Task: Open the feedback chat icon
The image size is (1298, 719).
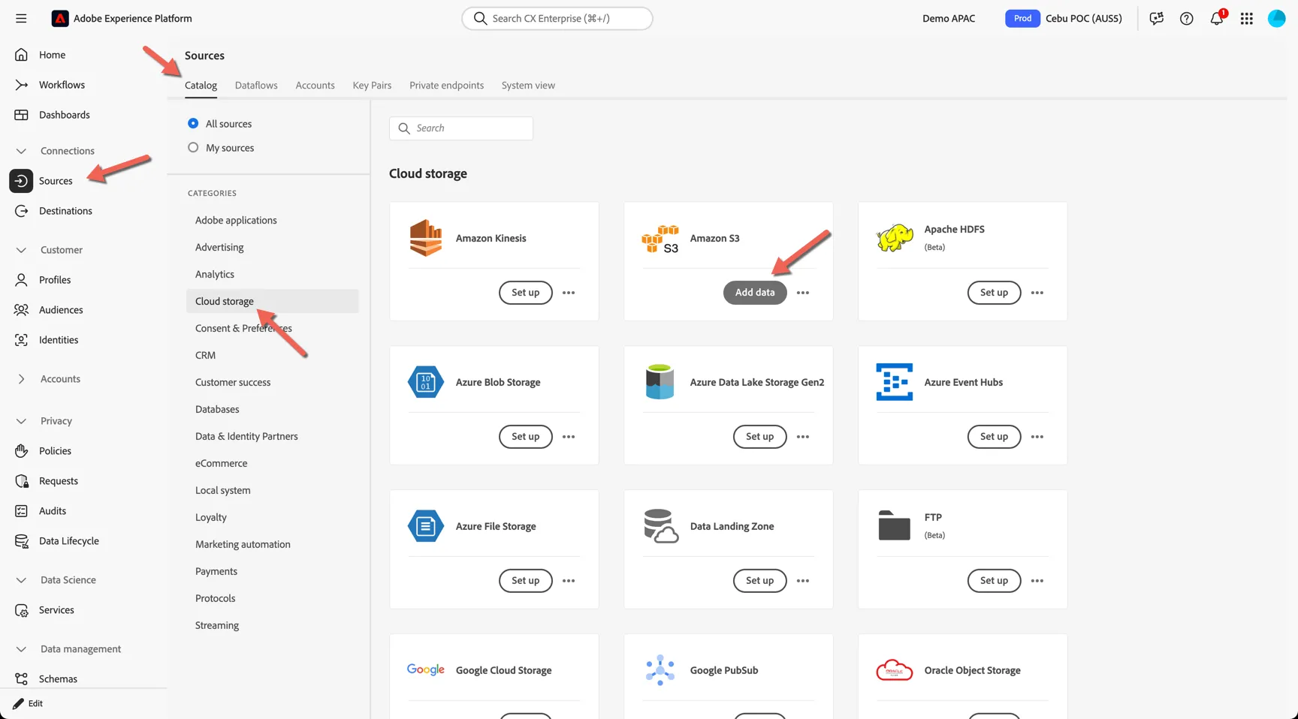Action: coord(1157,19)
